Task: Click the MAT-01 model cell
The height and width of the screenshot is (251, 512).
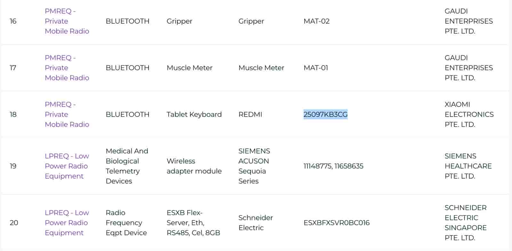Action: [316, 68]
